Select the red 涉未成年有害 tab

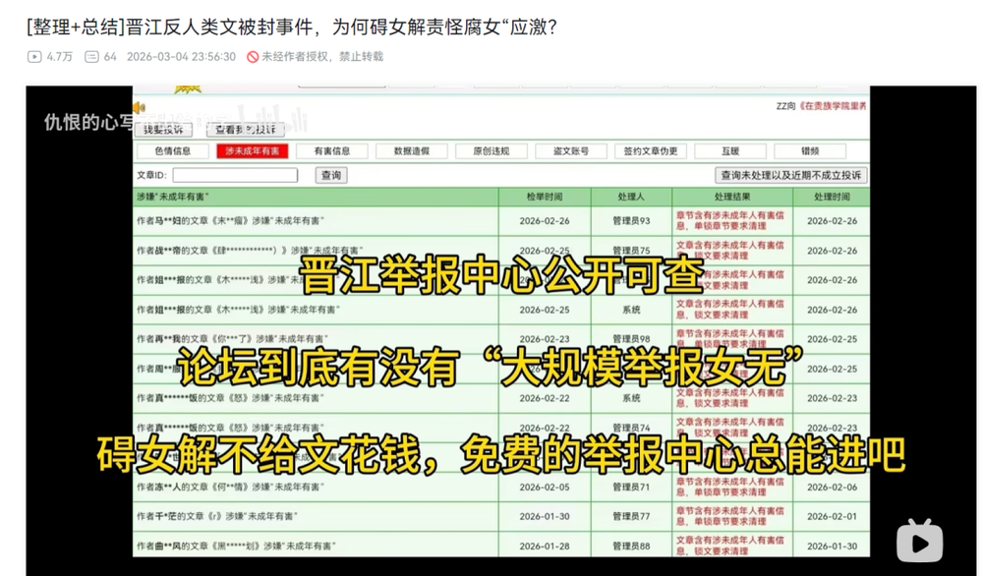point(253,151)
